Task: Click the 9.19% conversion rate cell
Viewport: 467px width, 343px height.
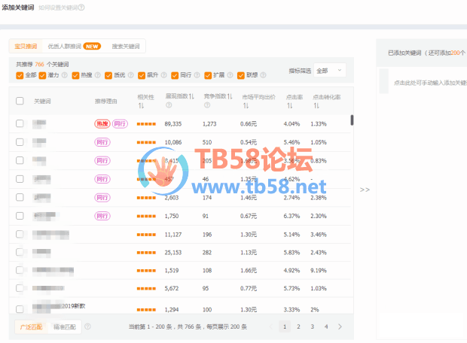Action: 319,271
